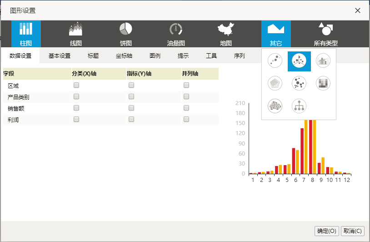The image size is (370, 242).
Task: Open the 其它 other chart types
Action: click(276, 34)
